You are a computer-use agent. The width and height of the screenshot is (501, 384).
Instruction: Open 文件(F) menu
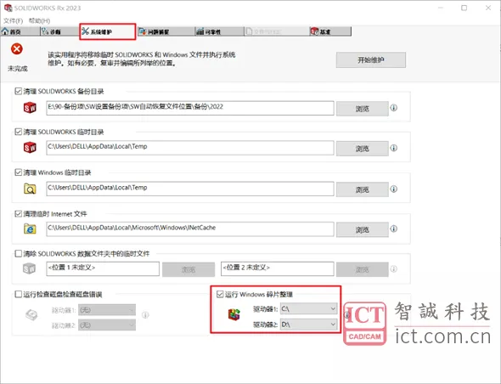[13, 20]
